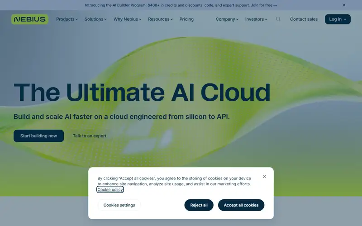Open the Cookie policy link
Screen dimensions: 362x226
click(110, 189)
